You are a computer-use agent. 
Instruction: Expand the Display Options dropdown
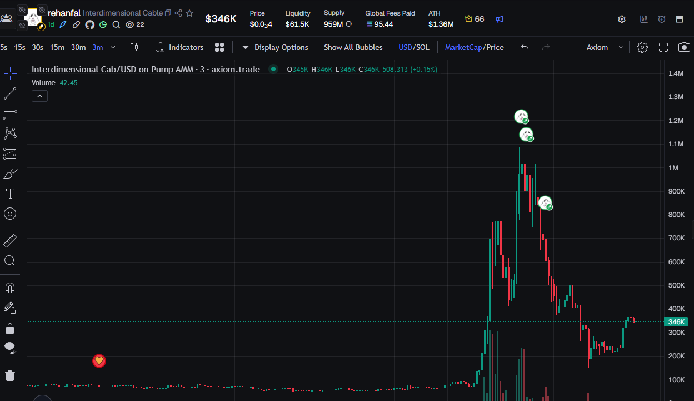(275, 47)
